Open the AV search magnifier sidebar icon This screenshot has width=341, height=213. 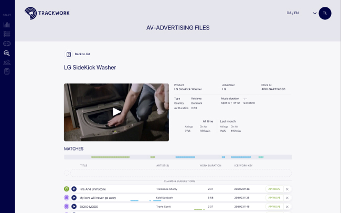pos(7,53)
